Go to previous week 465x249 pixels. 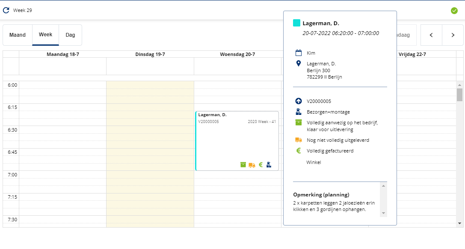tap(431, 35)
